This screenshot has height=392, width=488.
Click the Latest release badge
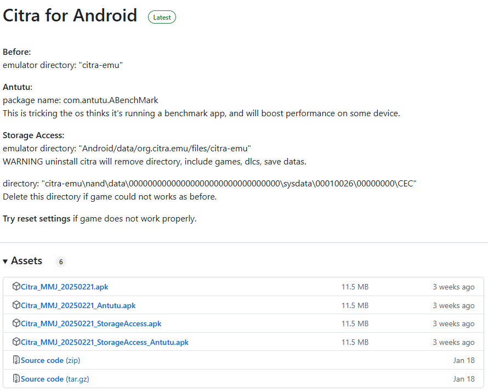[x=162, y=17]
